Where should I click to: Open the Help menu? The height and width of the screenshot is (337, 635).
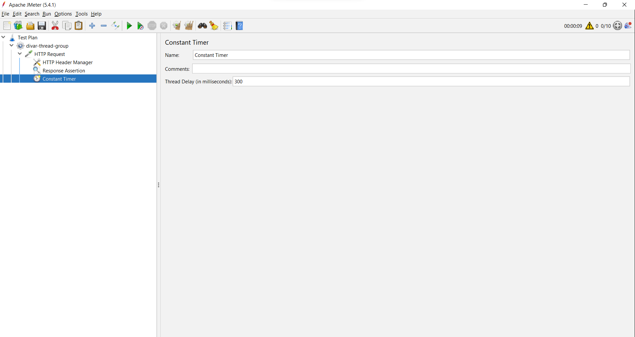click(96, 14)
